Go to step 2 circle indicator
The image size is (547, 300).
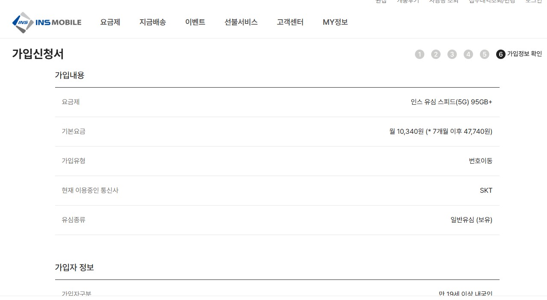click(x=436, y=54)
